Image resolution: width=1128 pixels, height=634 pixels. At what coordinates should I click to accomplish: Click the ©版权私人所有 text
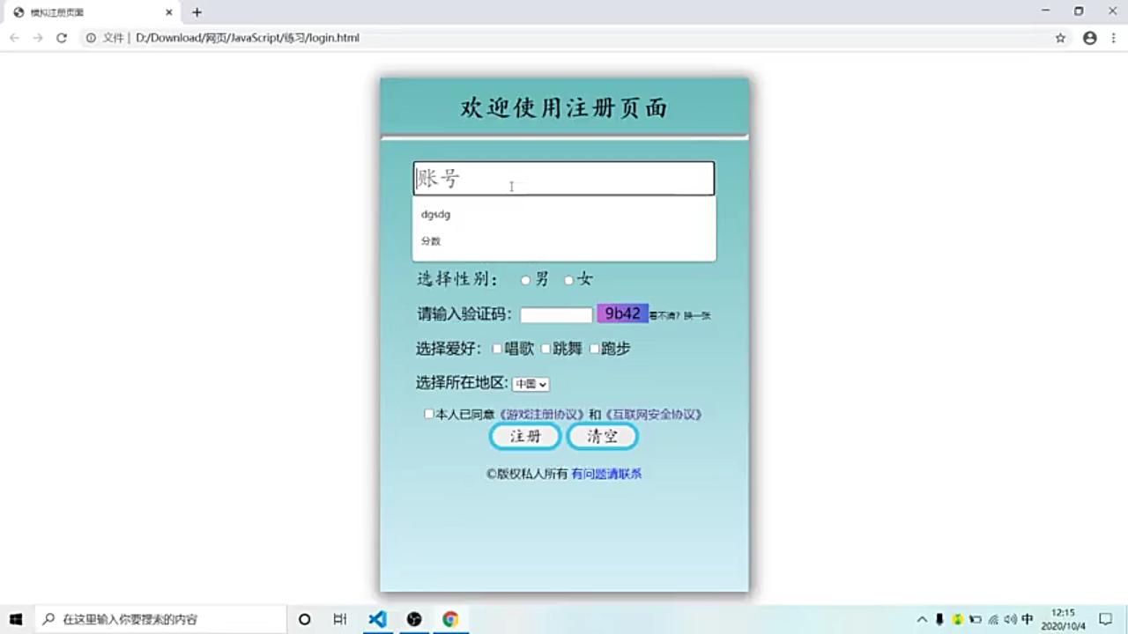click(527, 474)
